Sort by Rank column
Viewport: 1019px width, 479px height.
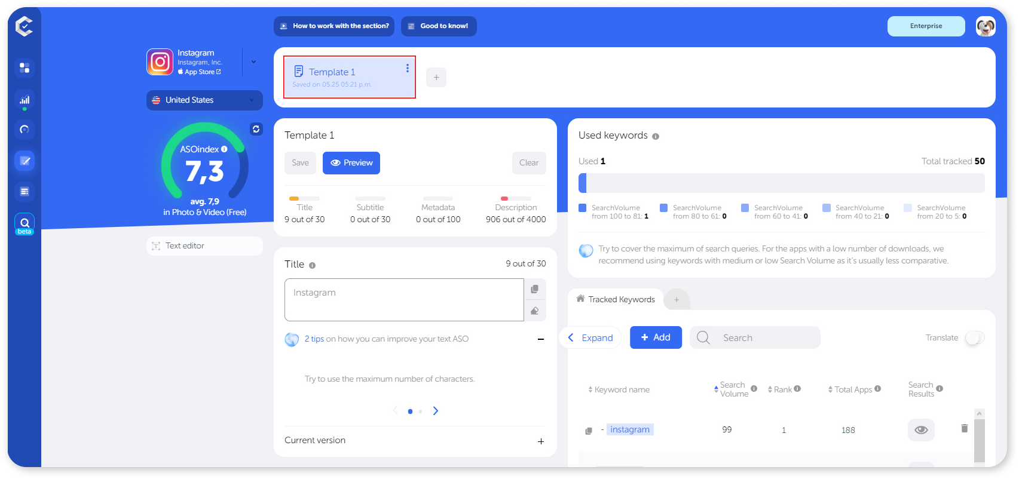tap(780, 389)
